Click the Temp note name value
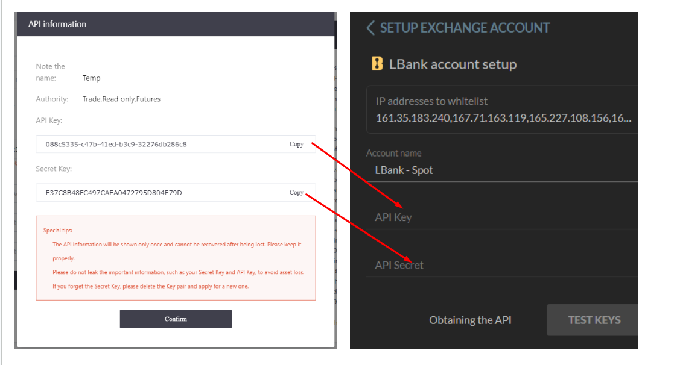Screen dimensions: 674x365 (x=92, y=78)
